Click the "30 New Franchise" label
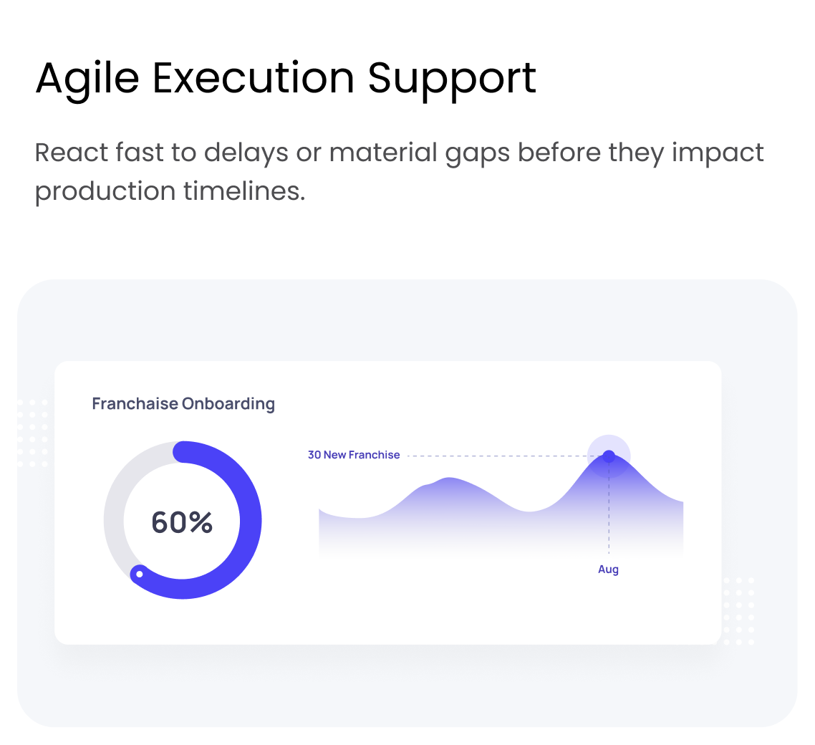The height and width of the screenshot is (745, 815). click(x=354, y=455)
